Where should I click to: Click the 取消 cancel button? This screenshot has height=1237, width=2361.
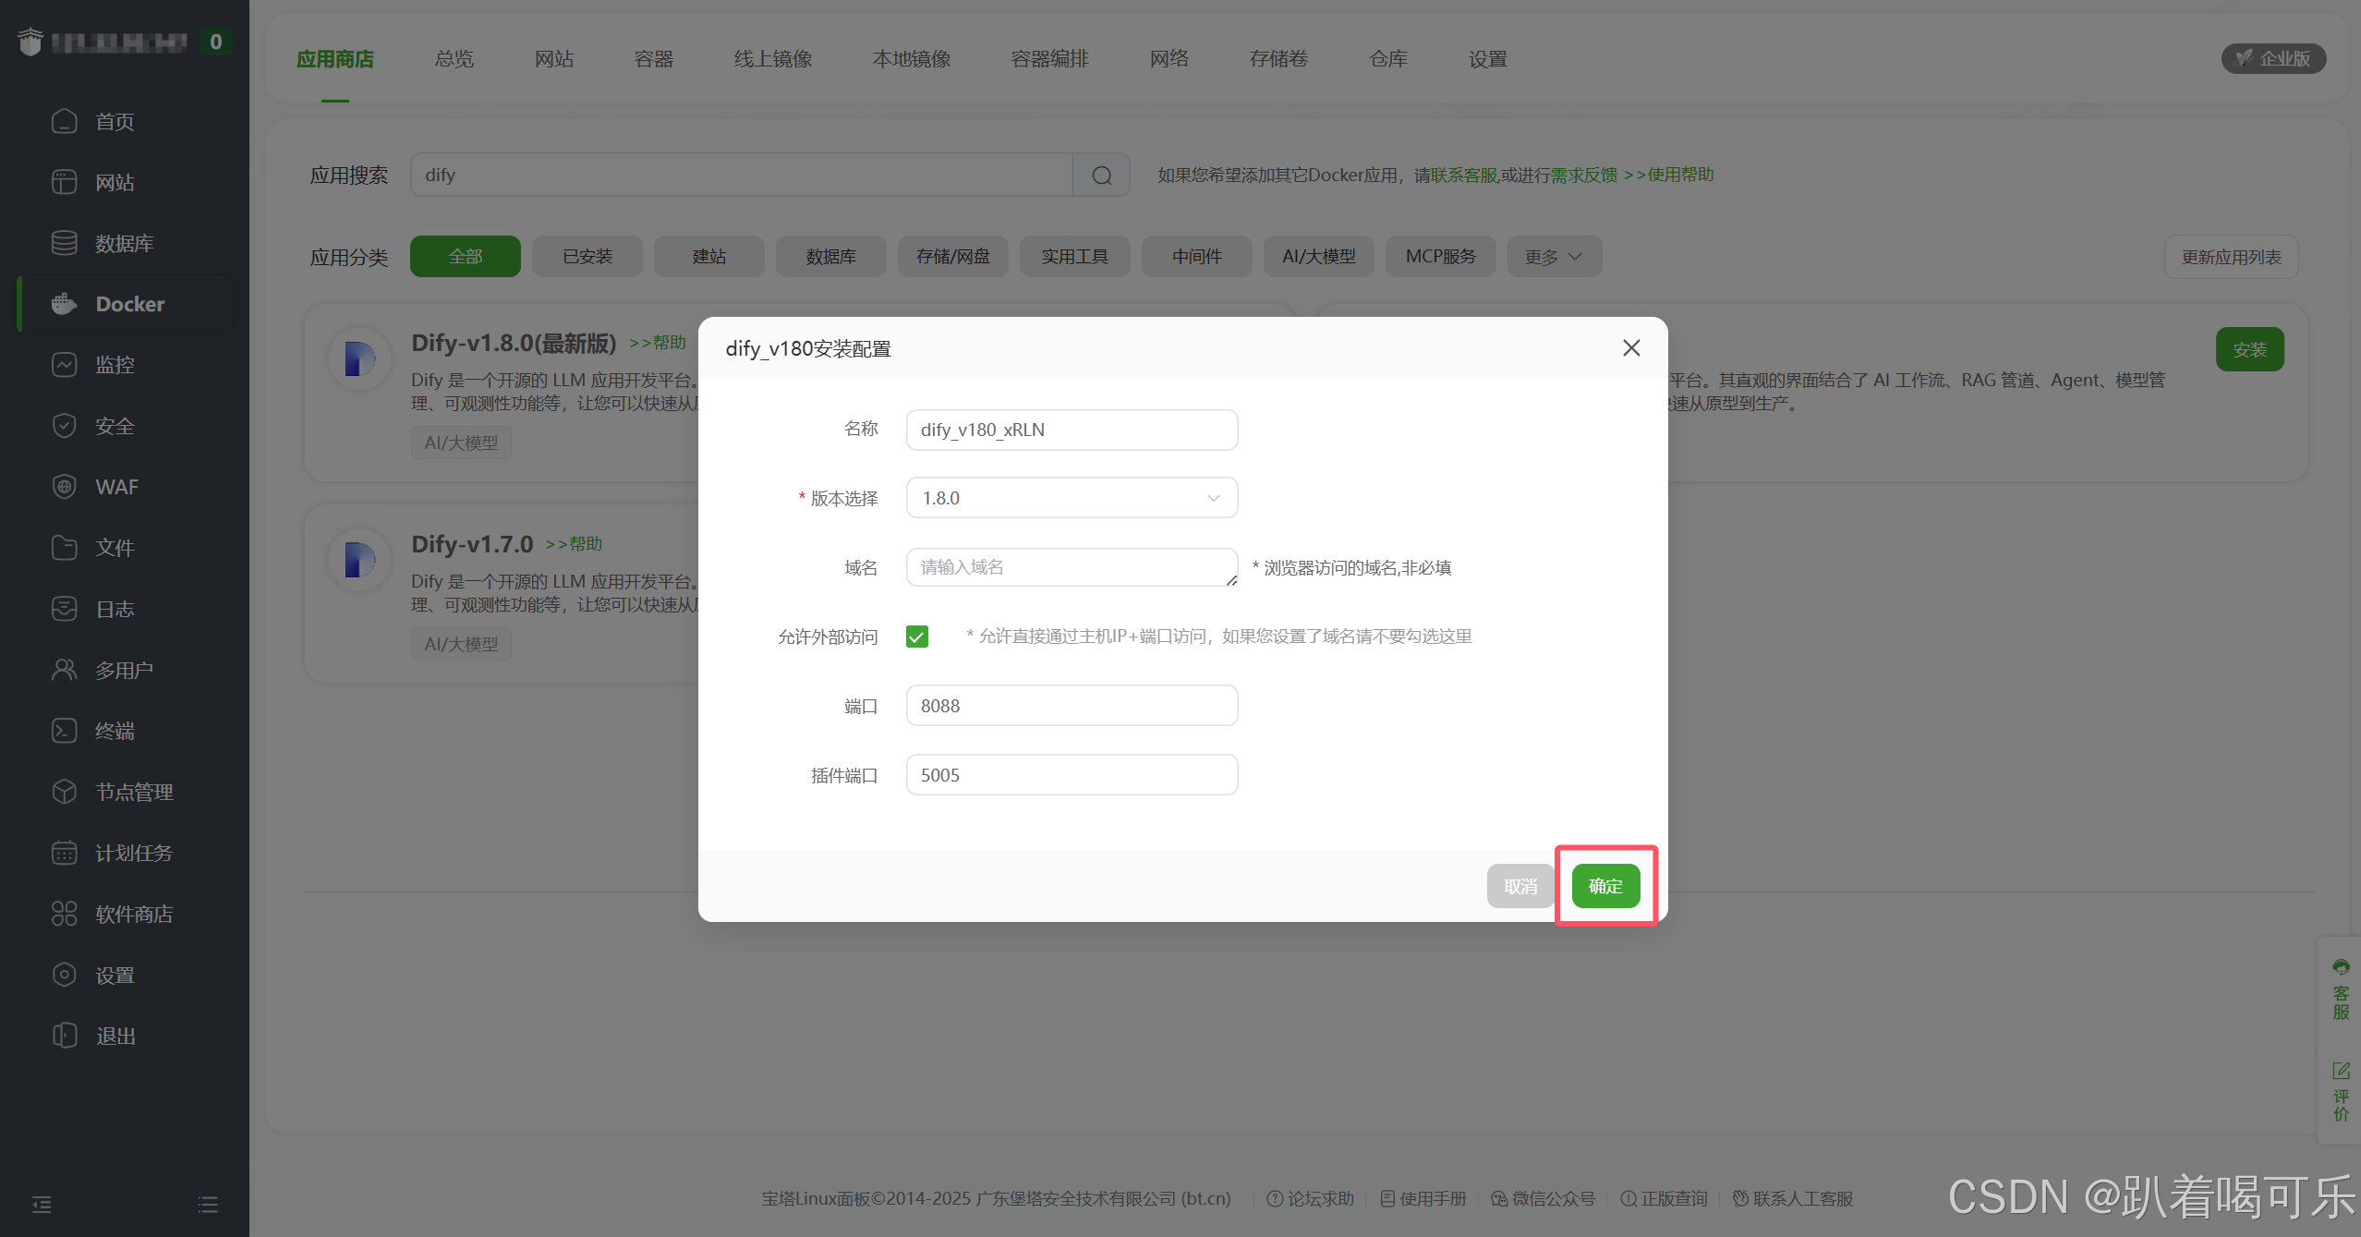1520,886
